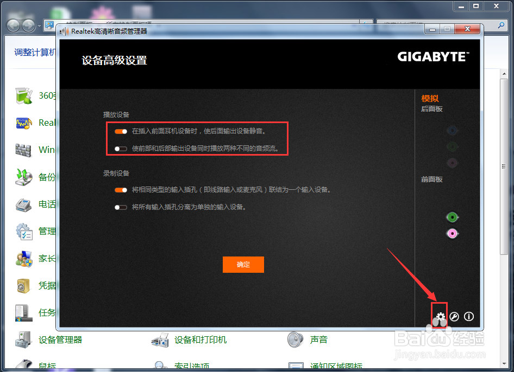Click the printer icon beside 设备和打印机

(x=160, y=340)
